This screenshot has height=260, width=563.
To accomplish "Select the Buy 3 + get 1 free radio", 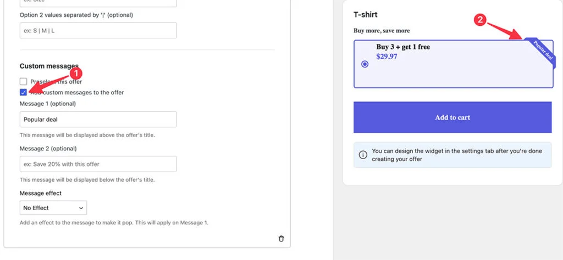I will point(365,64).
